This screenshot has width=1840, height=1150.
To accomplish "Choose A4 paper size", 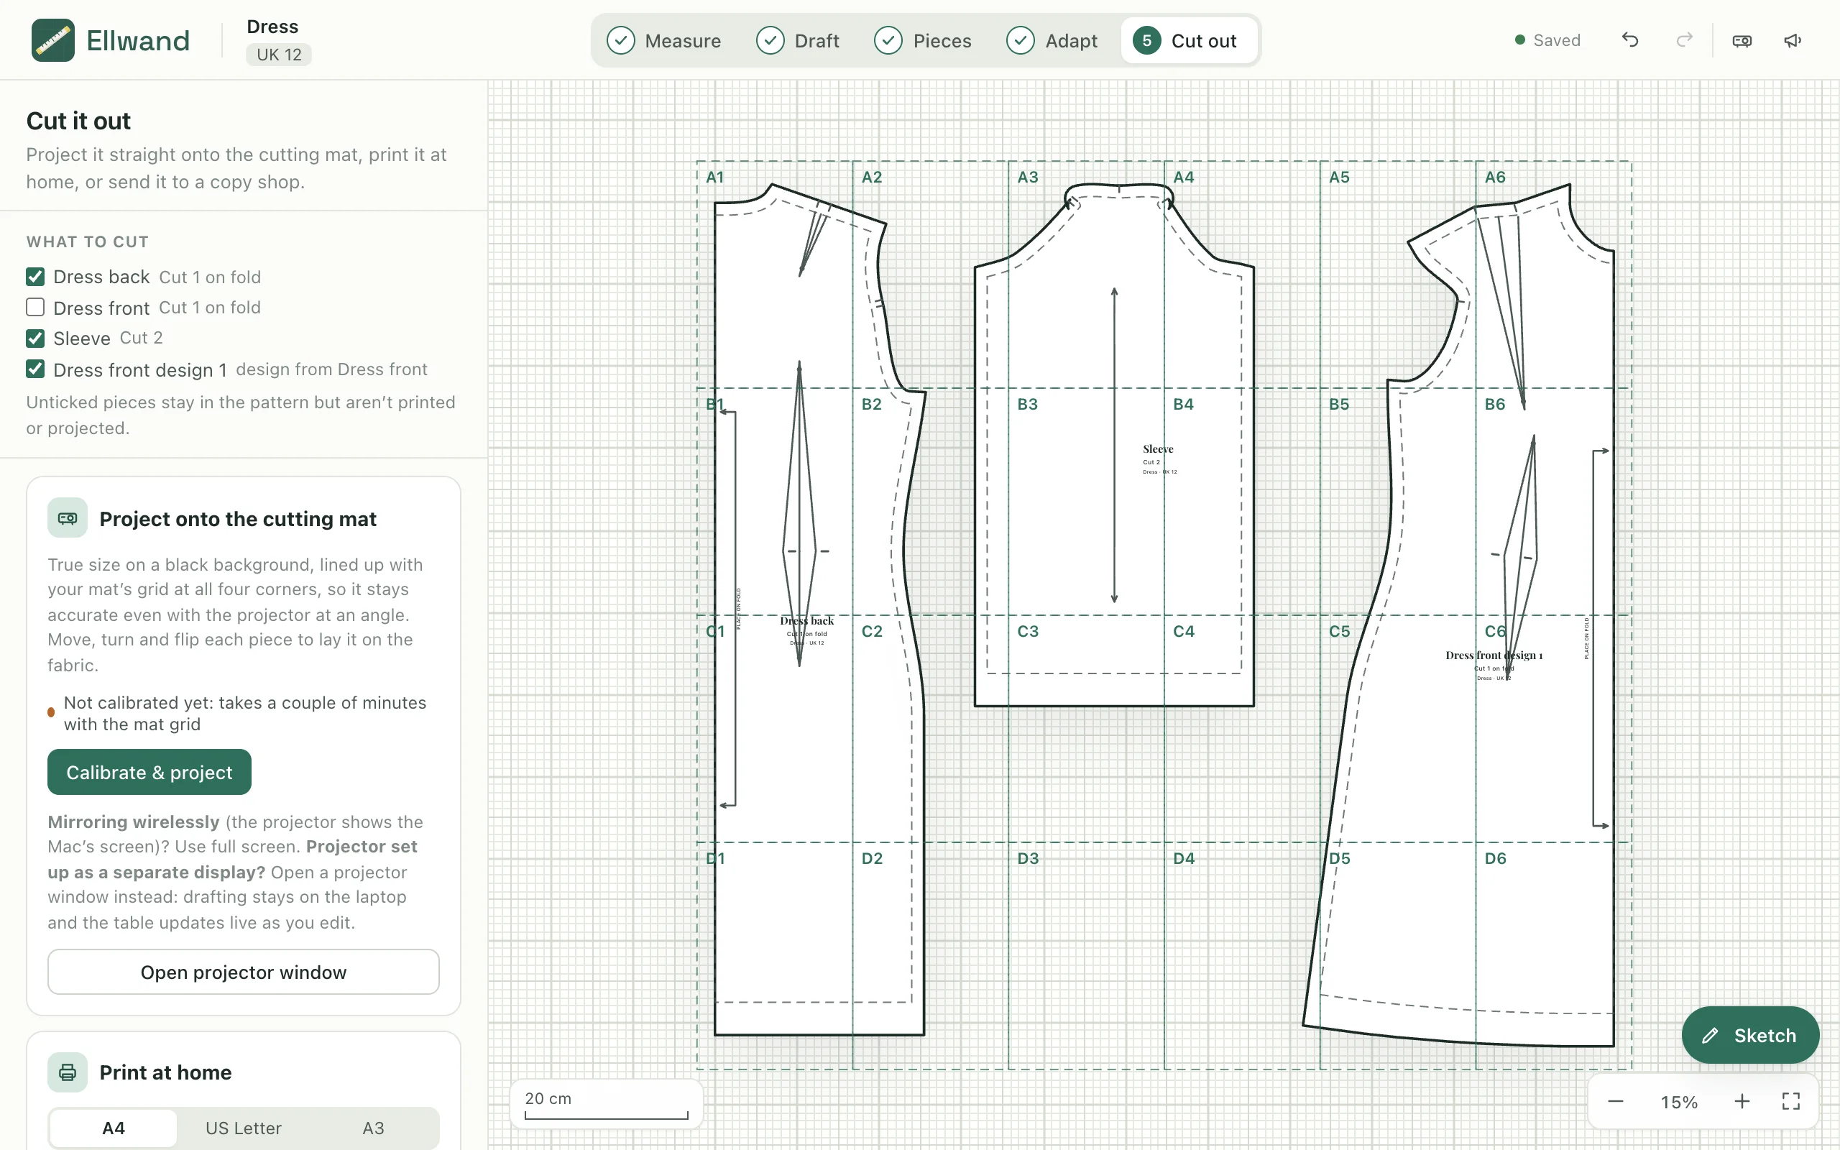I will tap(114, 1128).
